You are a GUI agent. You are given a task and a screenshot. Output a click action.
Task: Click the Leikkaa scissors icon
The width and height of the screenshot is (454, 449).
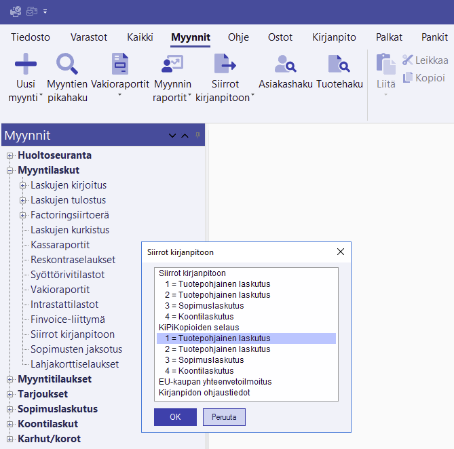pyautogui.click(x=408, y=60)
